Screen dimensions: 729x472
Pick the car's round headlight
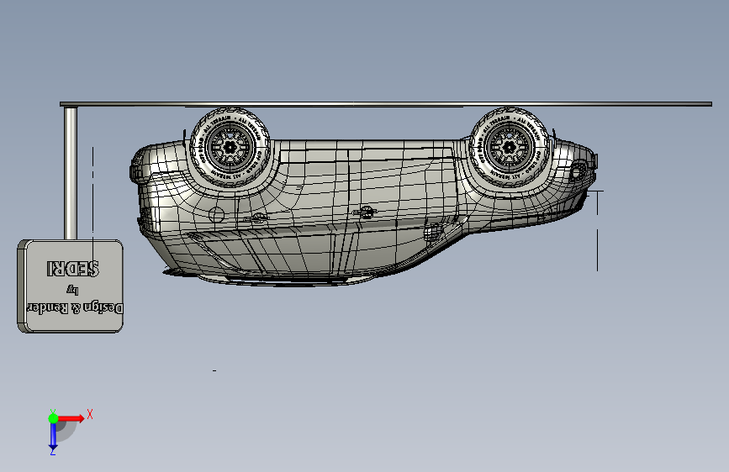(578, 170)
